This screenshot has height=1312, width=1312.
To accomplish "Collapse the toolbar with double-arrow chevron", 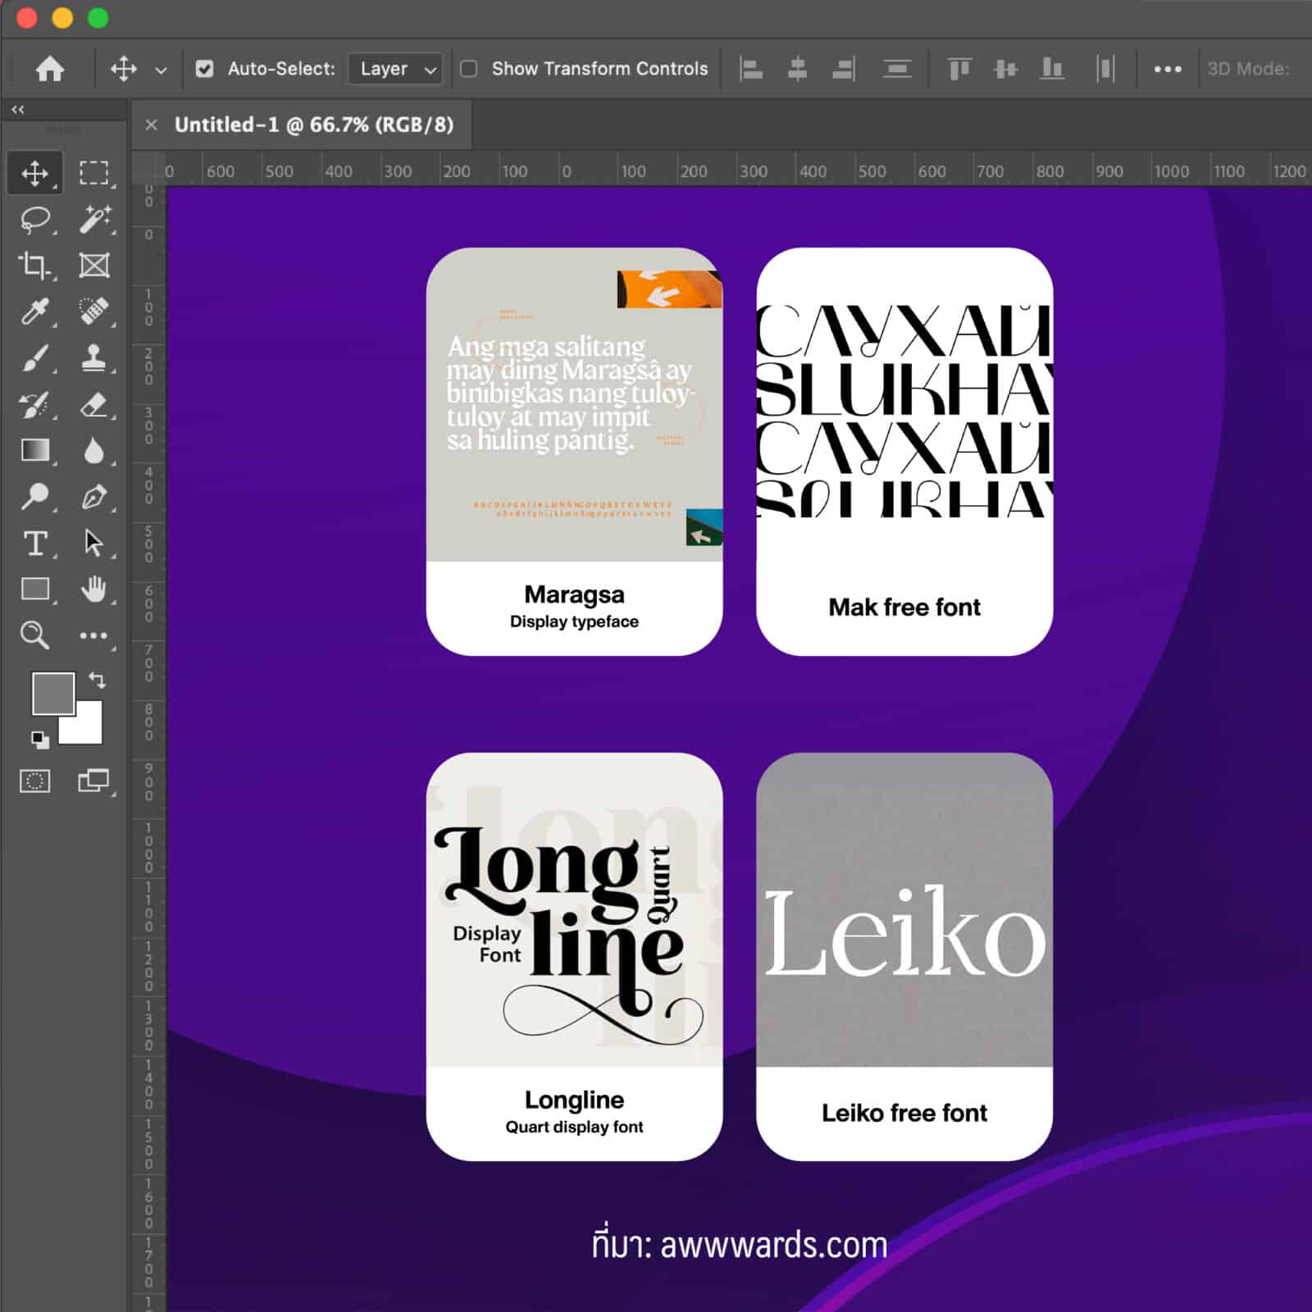I will [x=18, y=109].
